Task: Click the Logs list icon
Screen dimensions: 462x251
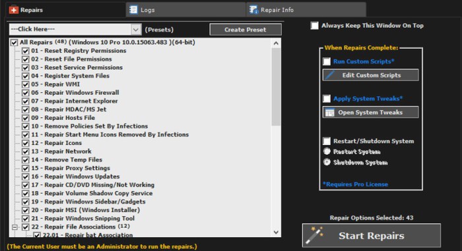Action: pyautogui.click(x=133, y=10)
